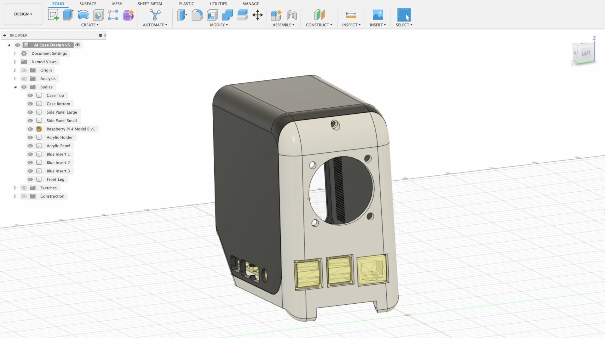Click the Fillet tool in Modify
Screen dimensions: 605x338
pos(197,14)
